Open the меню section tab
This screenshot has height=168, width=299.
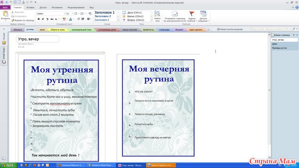(x=42, y=29)
